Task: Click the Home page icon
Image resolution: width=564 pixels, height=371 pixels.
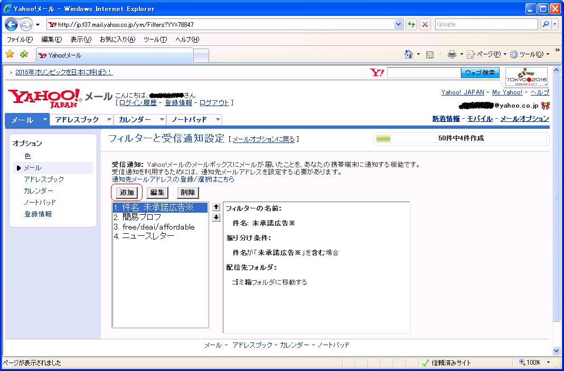Action: (408, 54)
